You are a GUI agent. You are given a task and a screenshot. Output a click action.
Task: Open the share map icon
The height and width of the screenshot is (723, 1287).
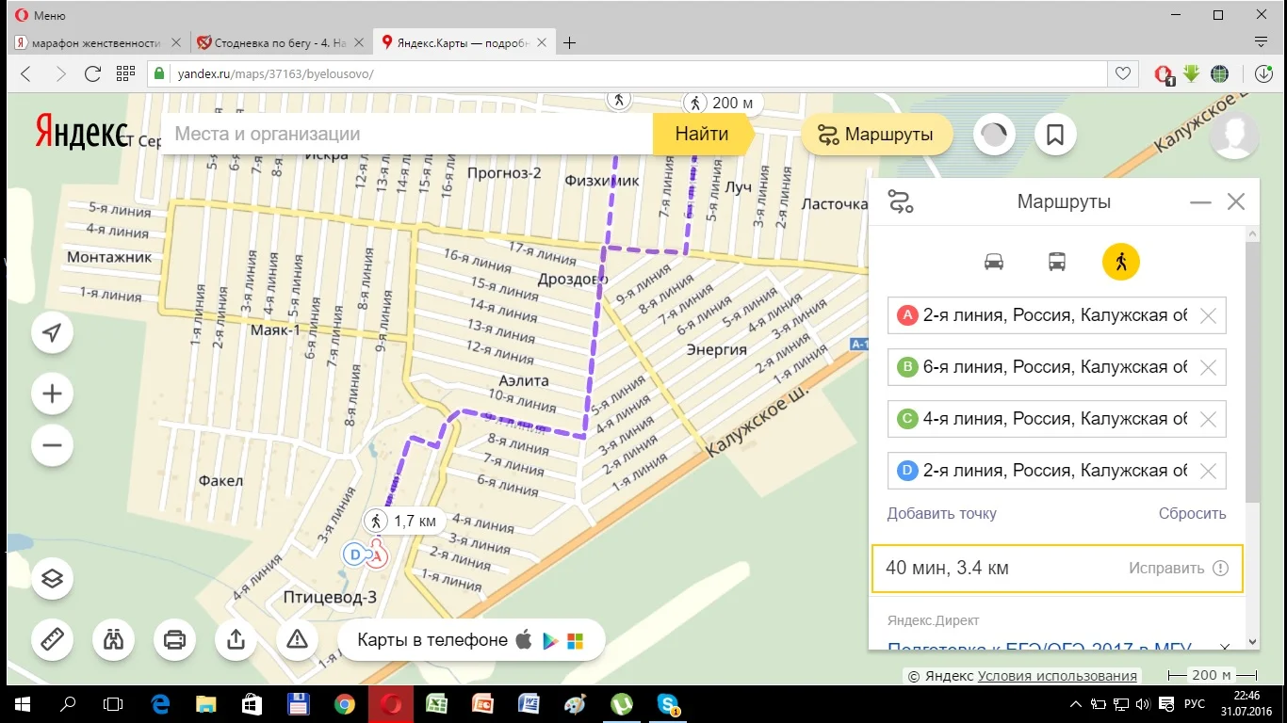(236, 640)
